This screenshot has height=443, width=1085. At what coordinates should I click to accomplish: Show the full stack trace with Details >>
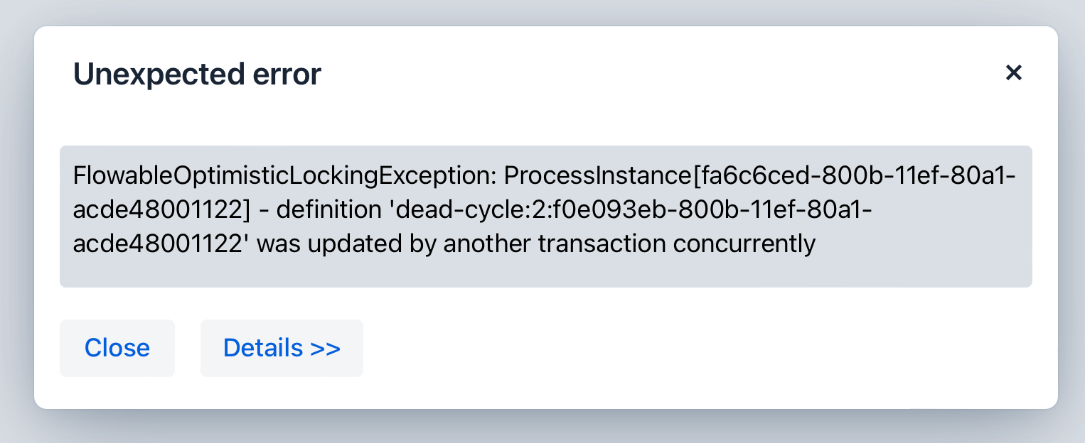[x=282, y=348]
